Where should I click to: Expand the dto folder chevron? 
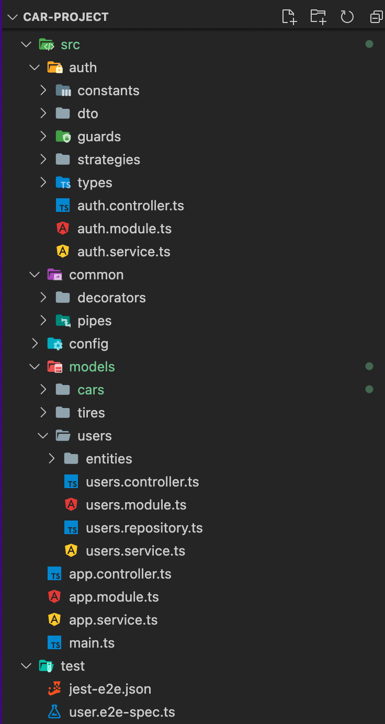43,114
